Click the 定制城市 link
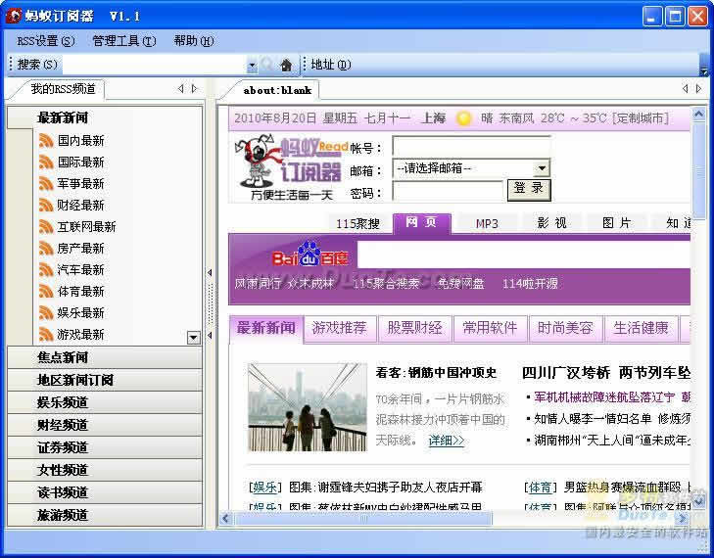Screen dimensions: 714x558 (x=642, y=118)
